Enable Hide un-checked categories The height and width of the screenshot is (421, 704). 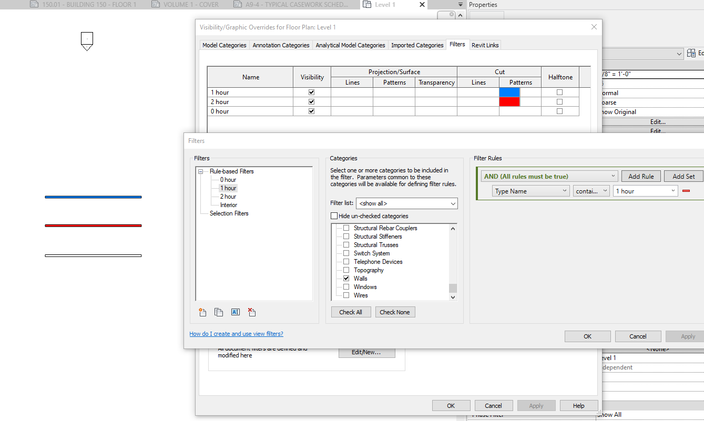(x=334, y=215)
